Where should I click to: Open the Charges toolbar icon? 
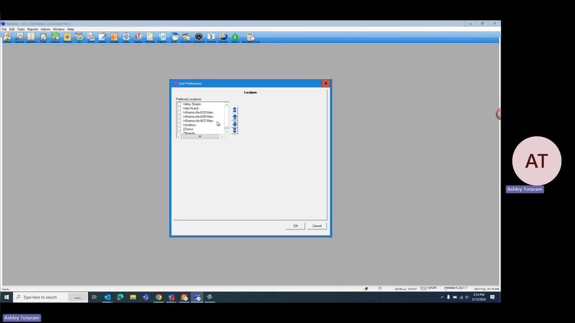(114, 37)
